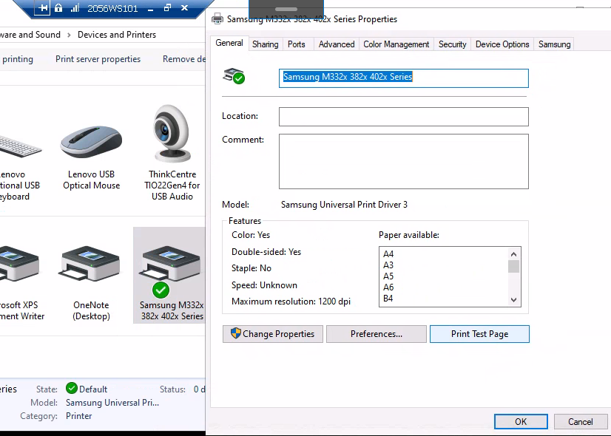Click the signal strength icon on the connection bar
Image resolution: width=611 pixels, height=436 pixels.
click(x=75, y=8)
